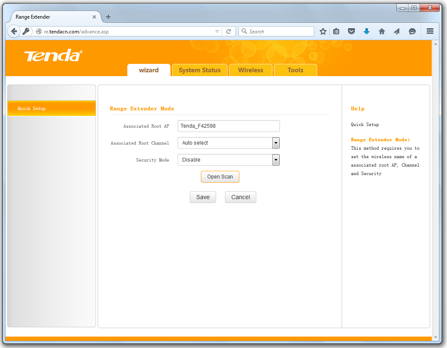The image size is (447, 348).
Task: Open the Wireless tab
Action: pyautogui.click(x=250, y=70)
